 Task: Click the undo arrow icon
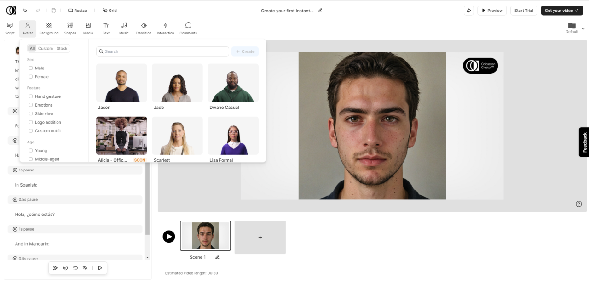tap(25, 10)
